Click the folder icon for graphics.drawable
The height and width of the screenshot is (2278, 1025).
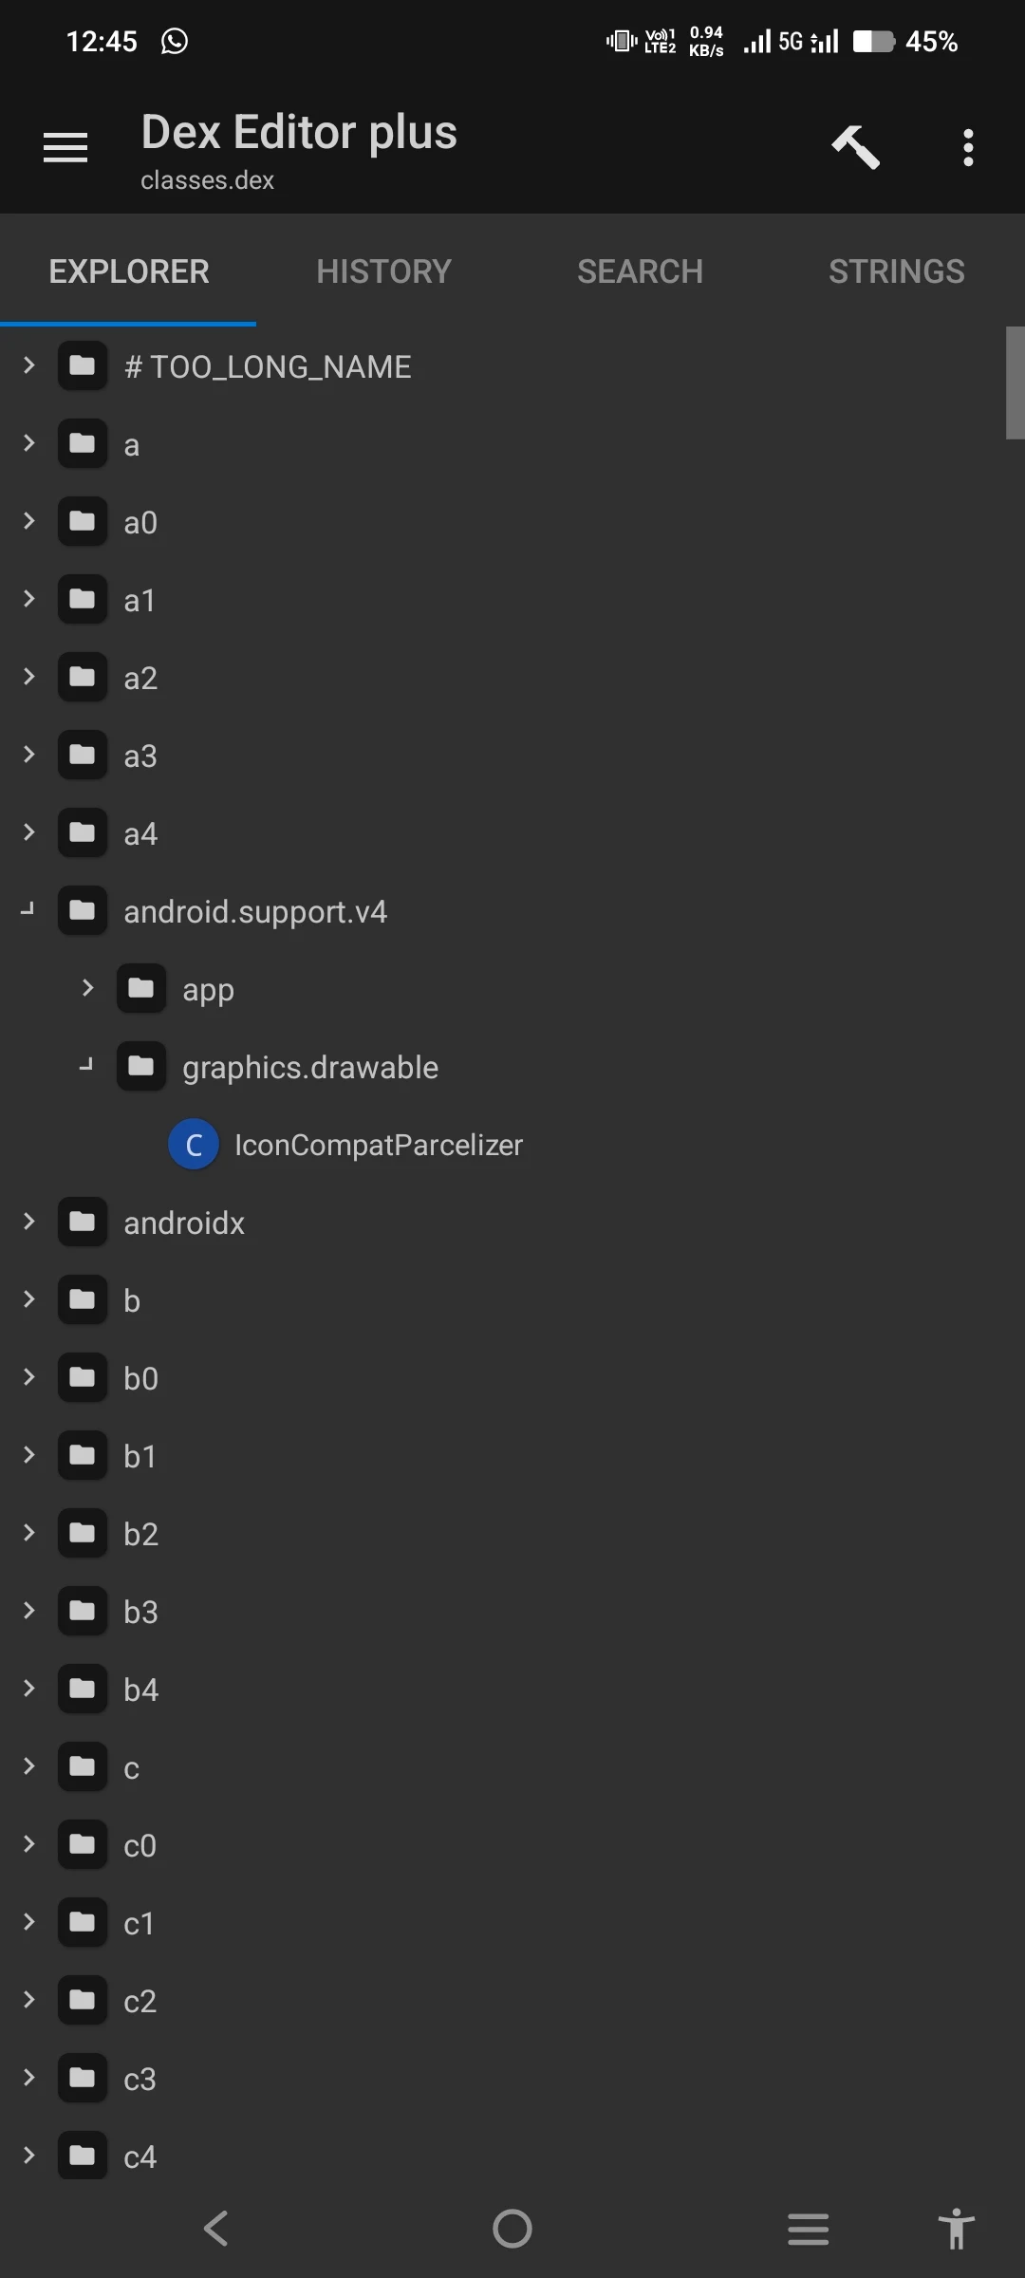click(140, 1066)
